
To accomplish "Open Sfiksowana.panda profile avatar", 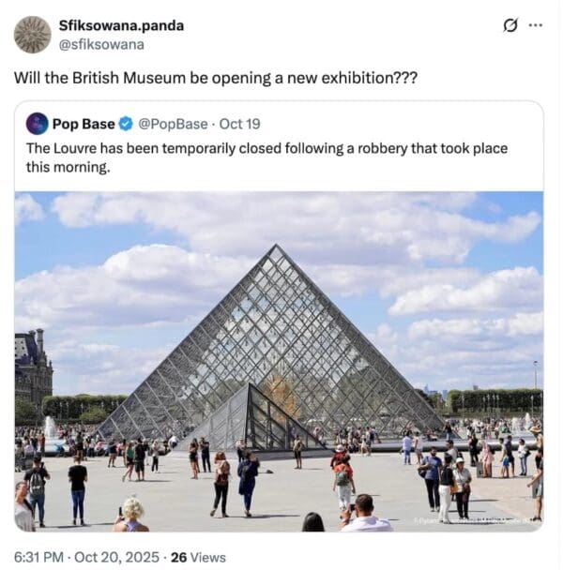I will [x=33, y=35].
